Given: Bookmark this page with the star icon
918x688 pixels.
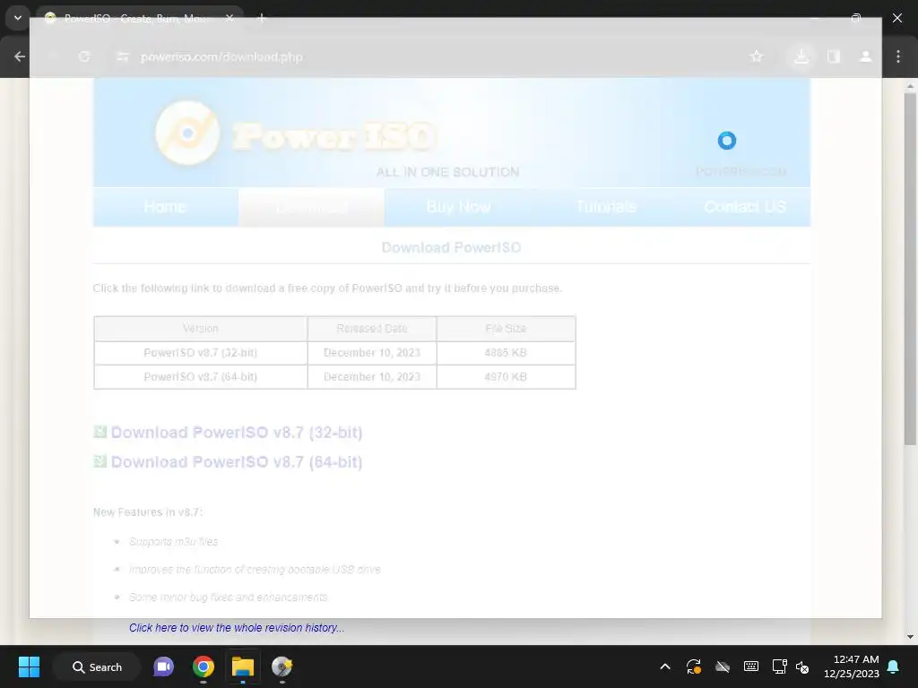Looking at the screenshot, I should (x=757, y=56).
